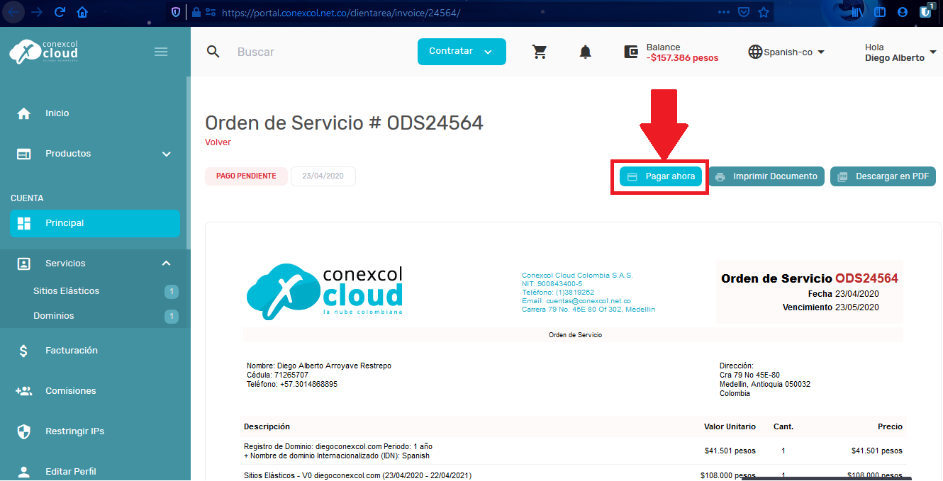Screen dimensions: 943x481
Task: Click the Conexcol Cloud sidebar logo
Action: [x=44, y=51]
